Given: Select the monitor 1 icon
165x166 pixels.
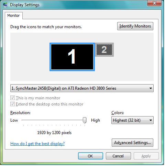Looking at the screenshot, I should pyautogui.click(x=72, y=57).
